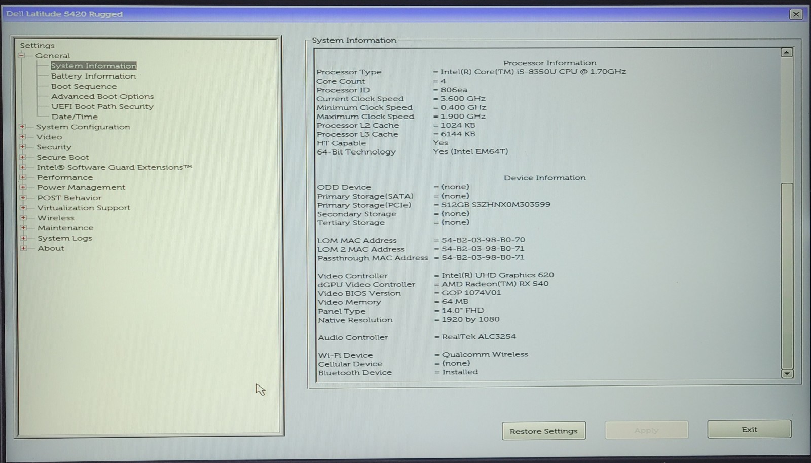
Task: Select the Security category
Action: [54, 147]
